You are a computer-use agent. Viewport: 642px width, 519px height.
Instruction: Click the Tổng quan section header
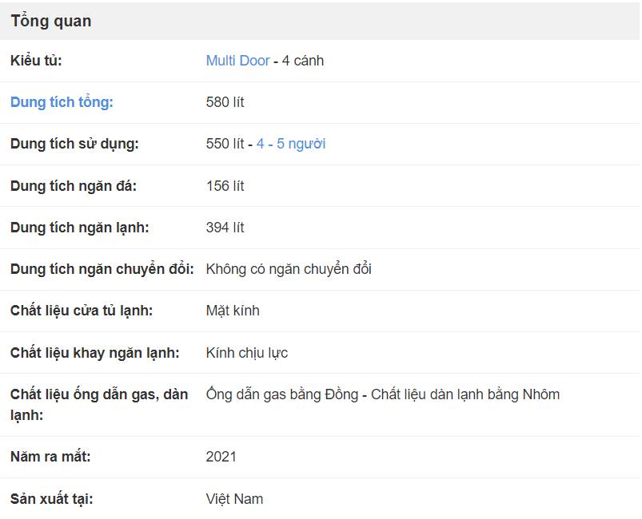click(51, 21)
